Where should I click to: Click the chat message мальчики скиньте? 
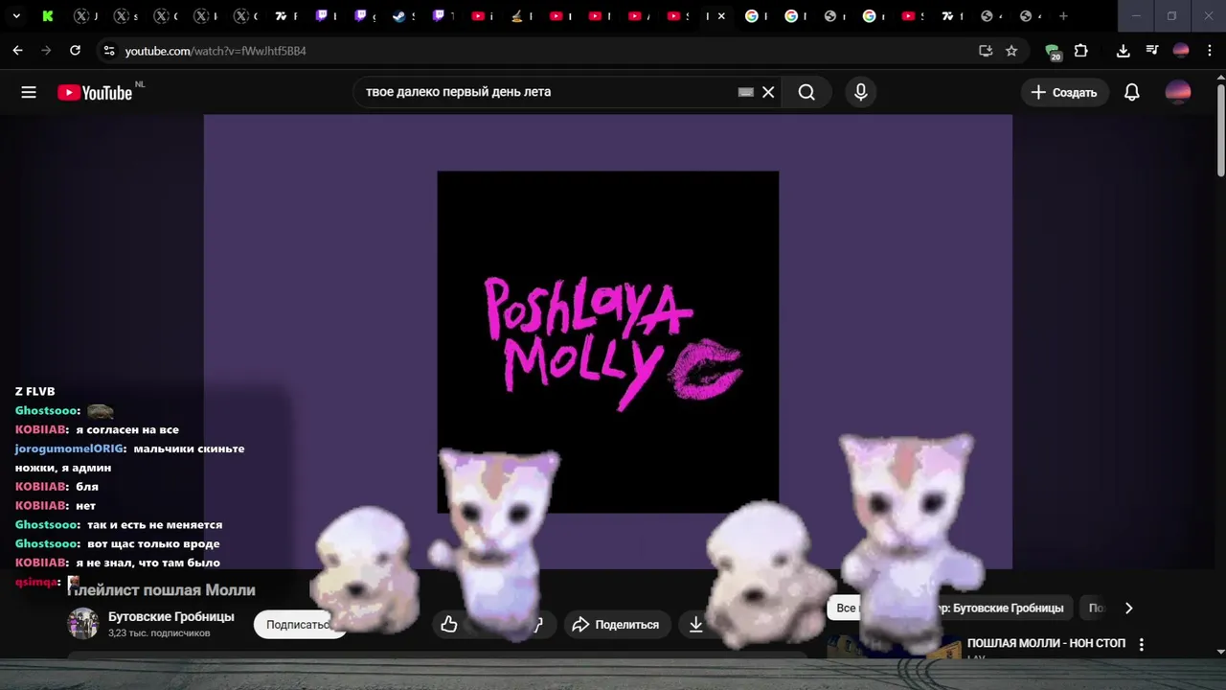(x=189, y=448)
